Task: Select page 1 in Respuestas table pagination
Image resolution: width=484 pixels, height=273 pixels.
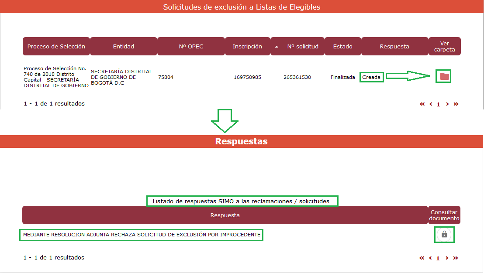Action: point(438,258)
